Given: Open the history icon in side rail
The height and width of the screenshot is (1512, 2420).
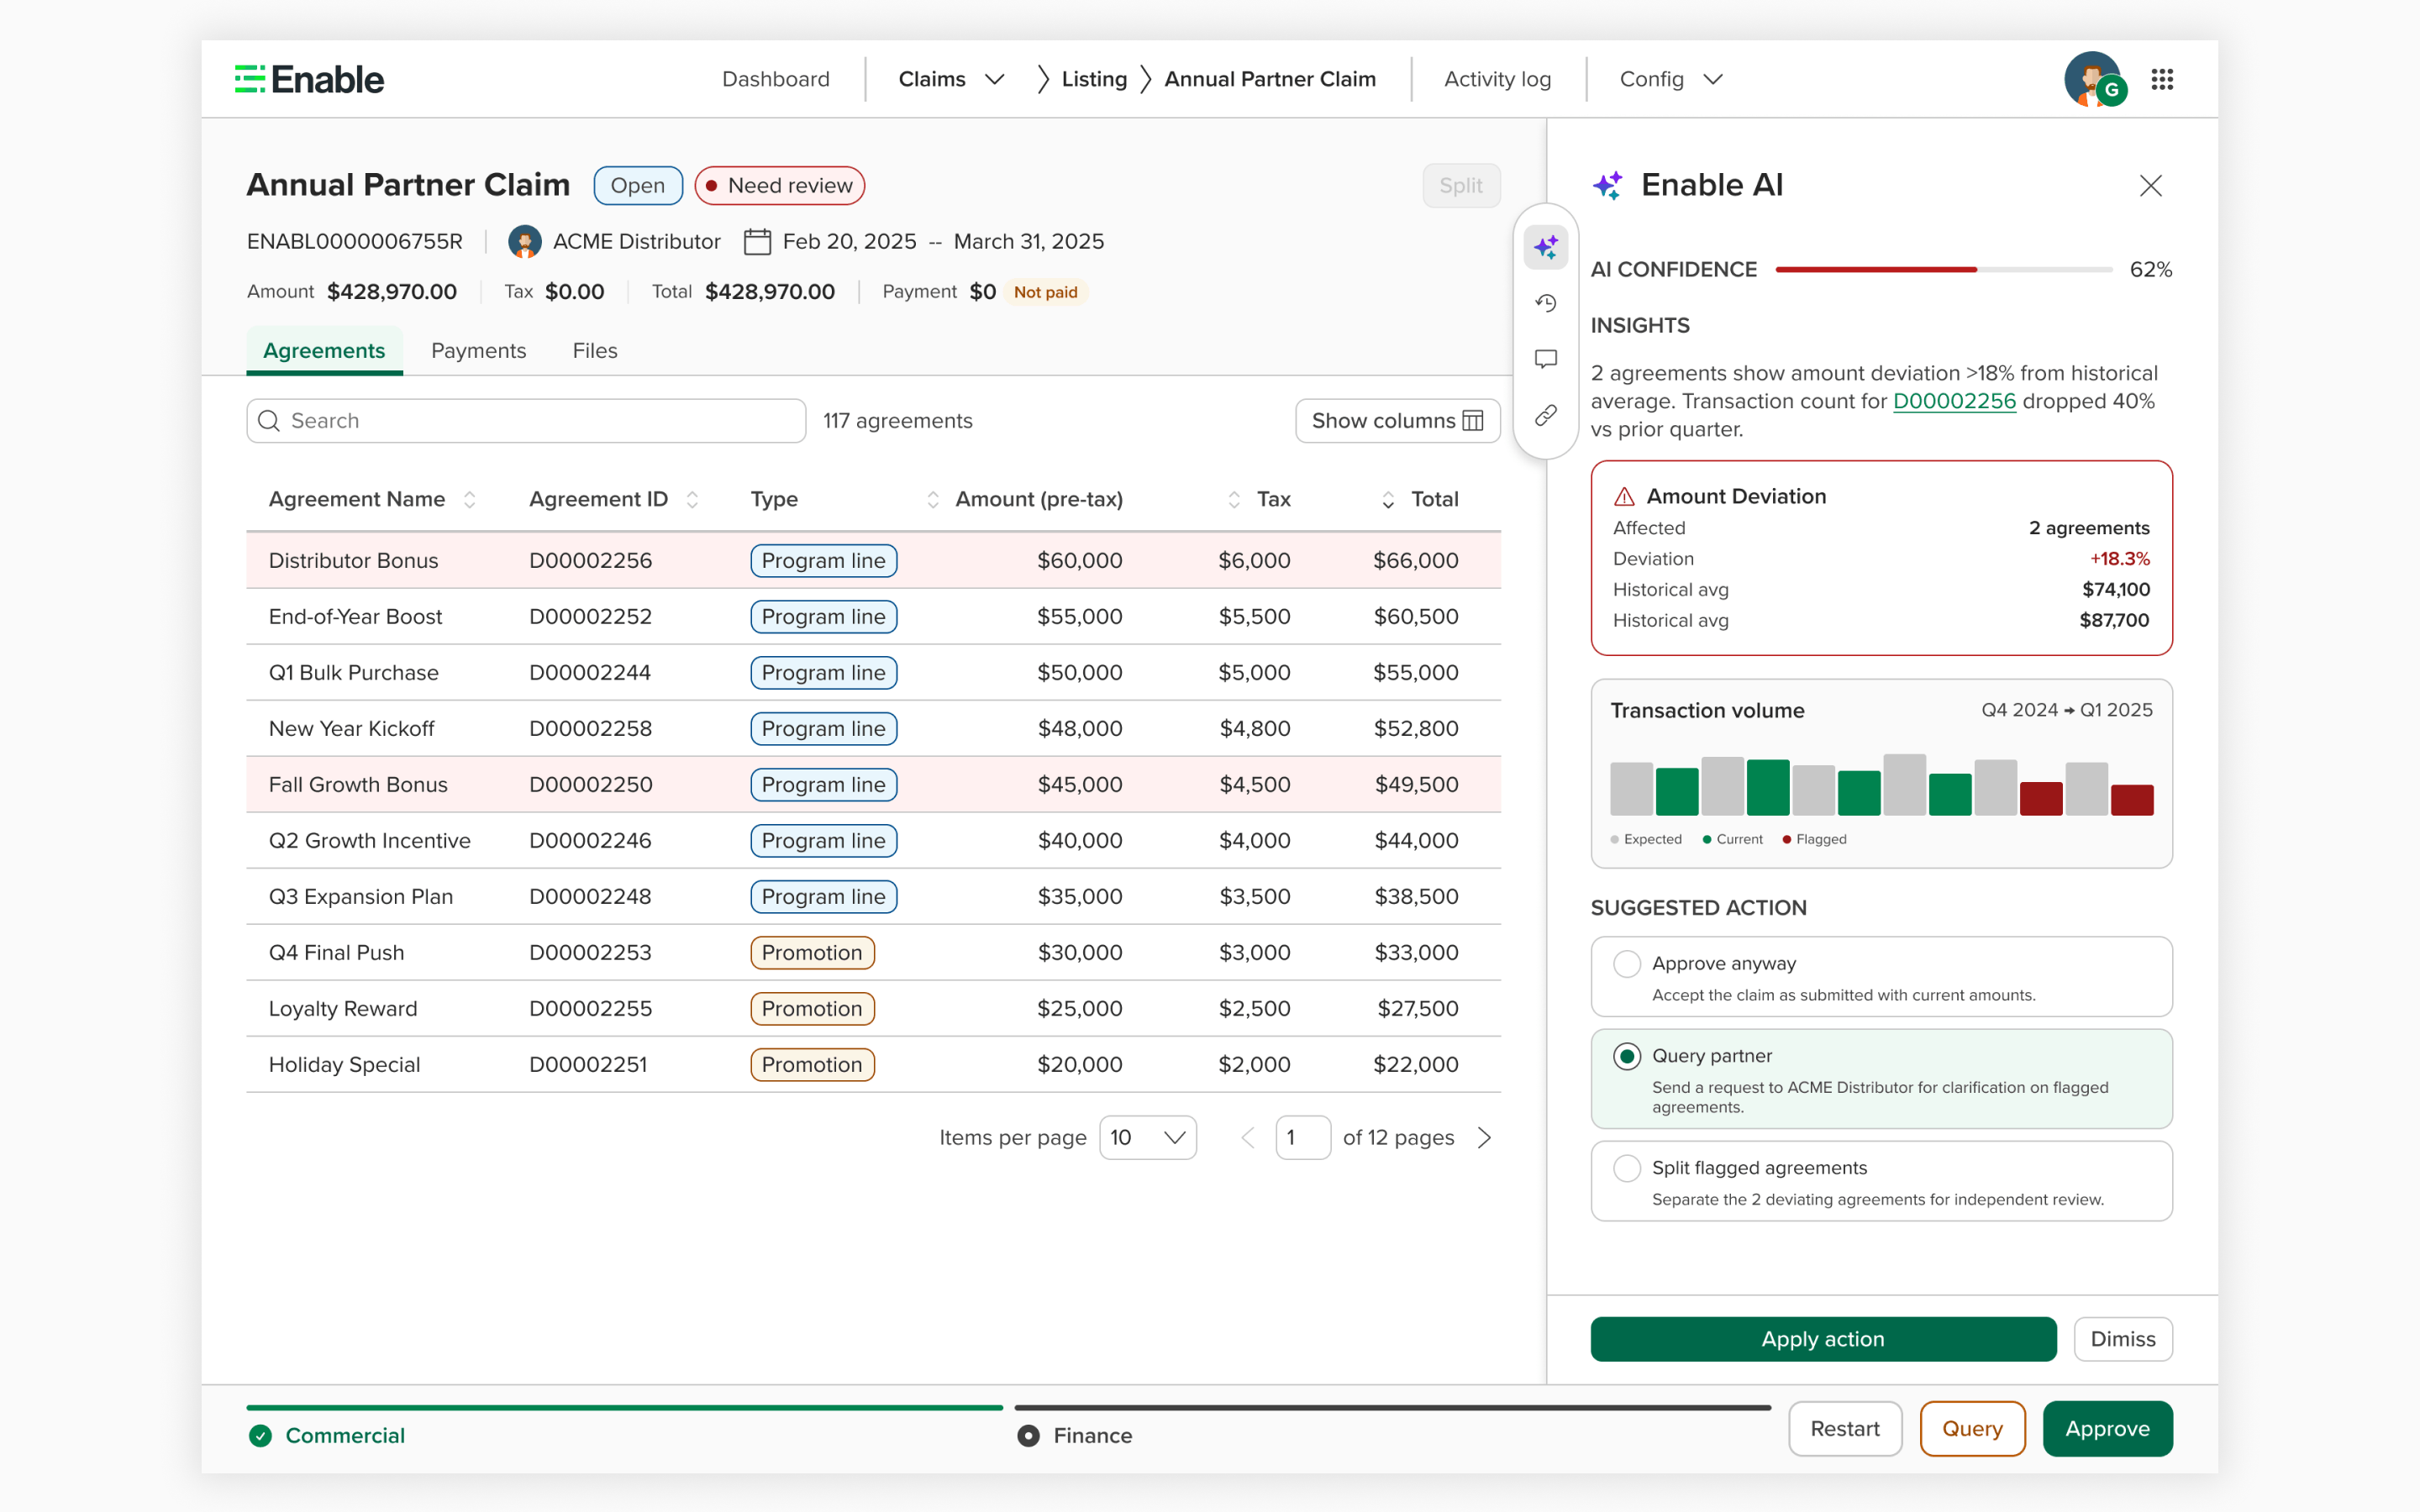Looking at the screenshot, I should coord(1546,303).
